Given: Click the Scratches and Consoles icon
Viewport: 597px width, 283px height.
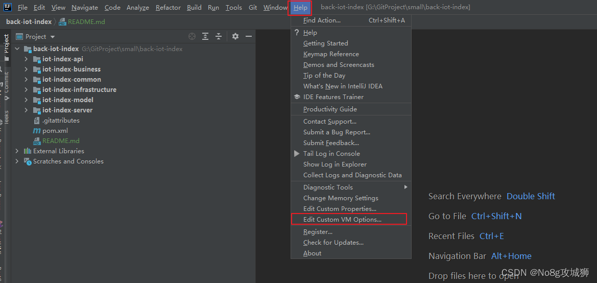Looking at the screenshot, I should [x=28, y=161].
